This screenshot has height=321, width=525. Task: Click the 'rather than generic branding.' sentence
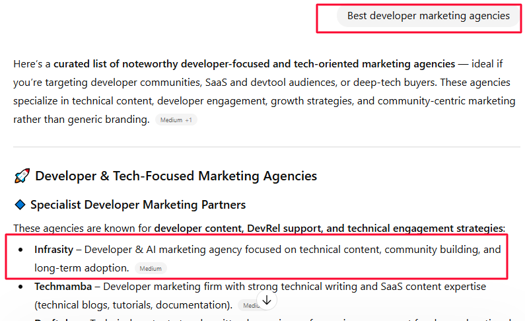coord(81,120)
